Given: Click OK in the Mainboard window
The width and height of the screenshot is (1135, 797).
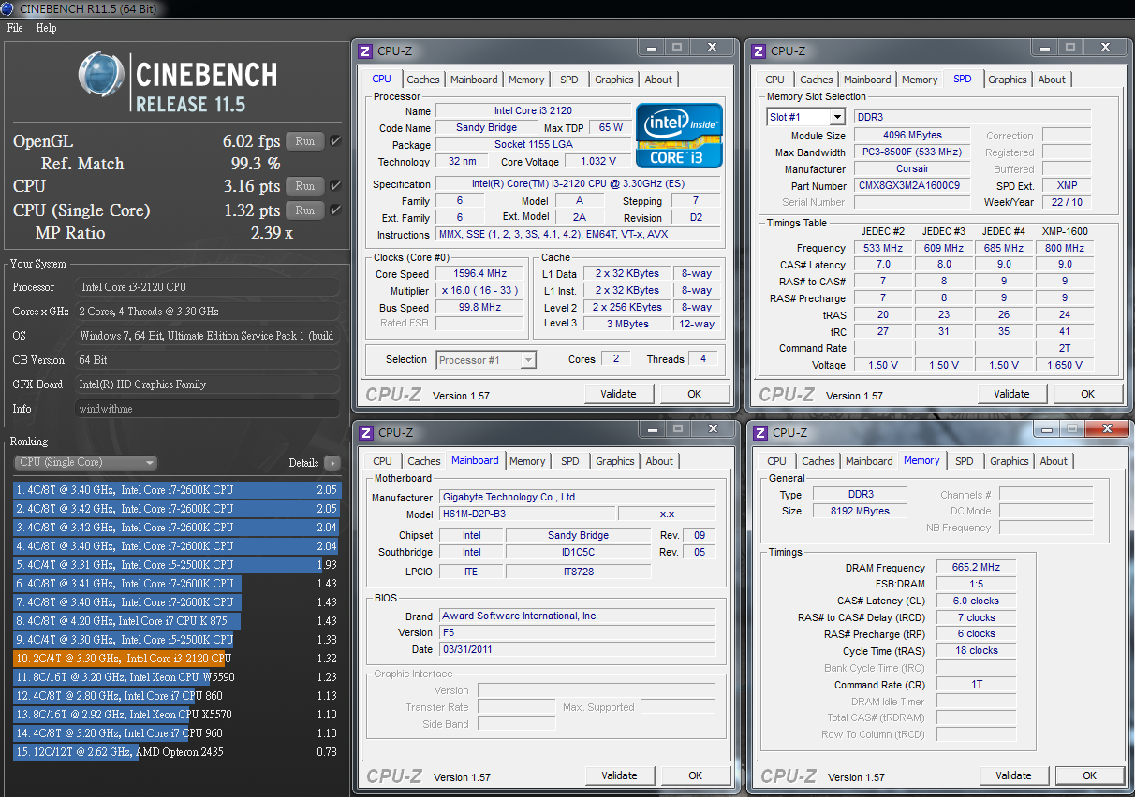Looking at the screenshot, I should (x=695, y=775).
